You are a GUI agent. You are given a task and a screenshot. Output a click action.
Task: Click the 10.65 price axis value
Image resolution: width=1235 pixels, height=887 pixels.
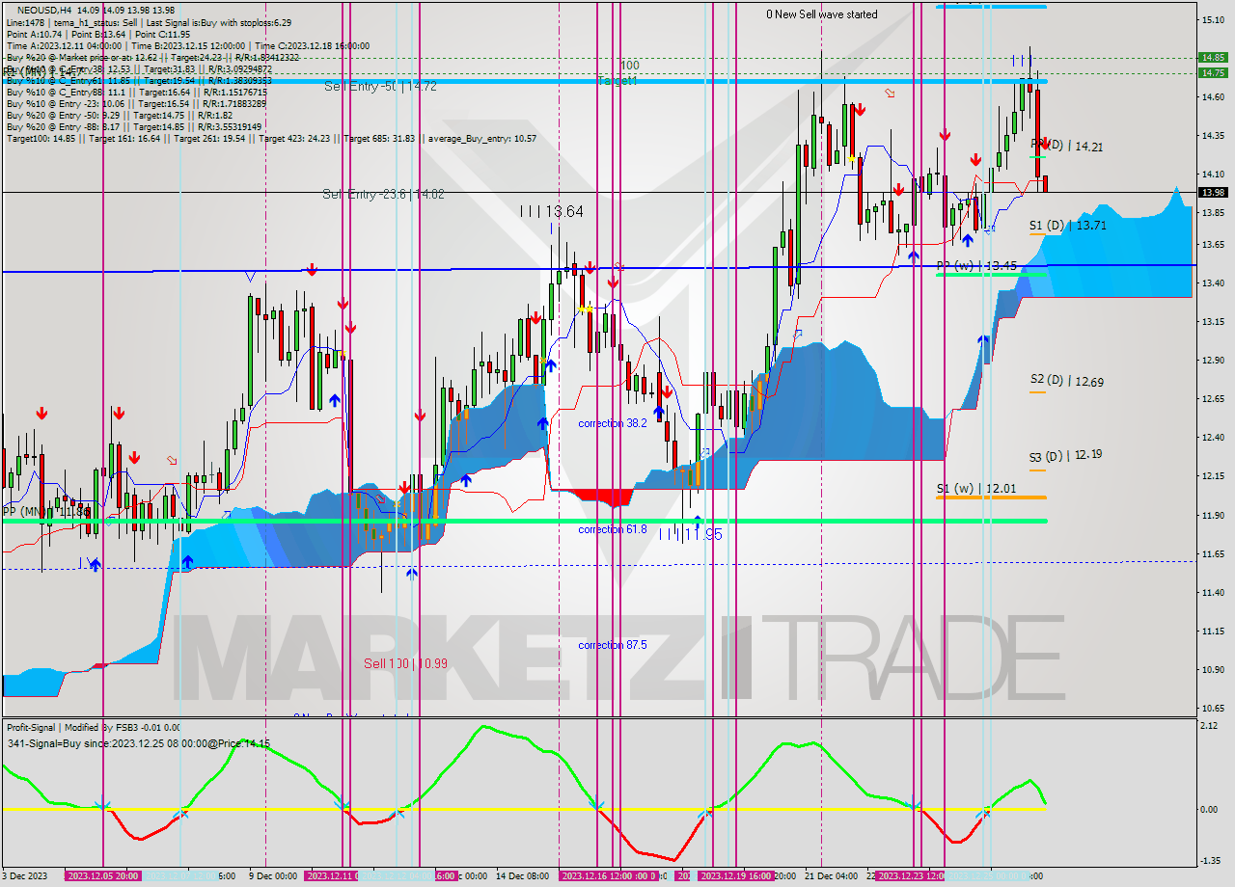point(1213,709)
